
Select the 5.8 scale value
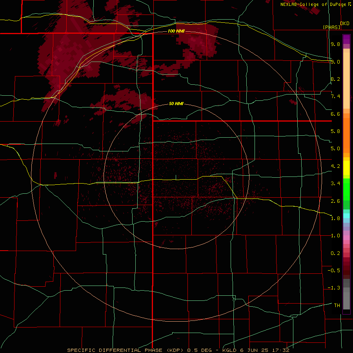[x=335, y=131]
